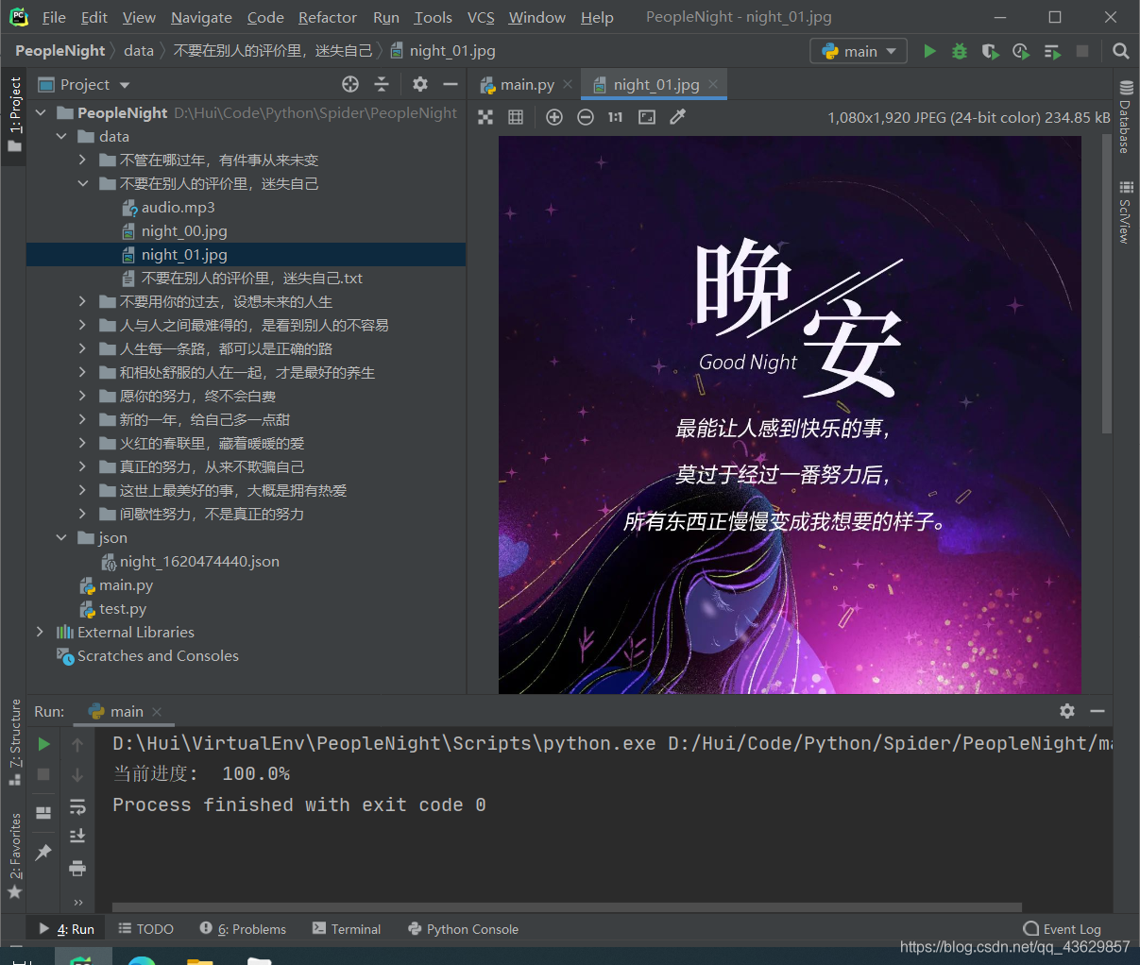
Task: Close the night_01.jpg tab
Action: tap(713, 84)
